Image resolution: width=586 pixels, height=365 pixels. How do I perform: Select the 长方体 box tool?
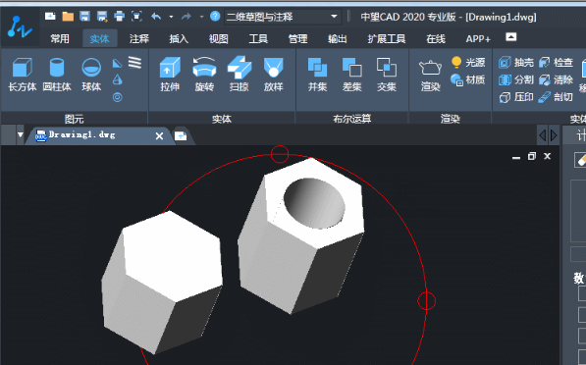pyautogui.click(x=23, y=75)
